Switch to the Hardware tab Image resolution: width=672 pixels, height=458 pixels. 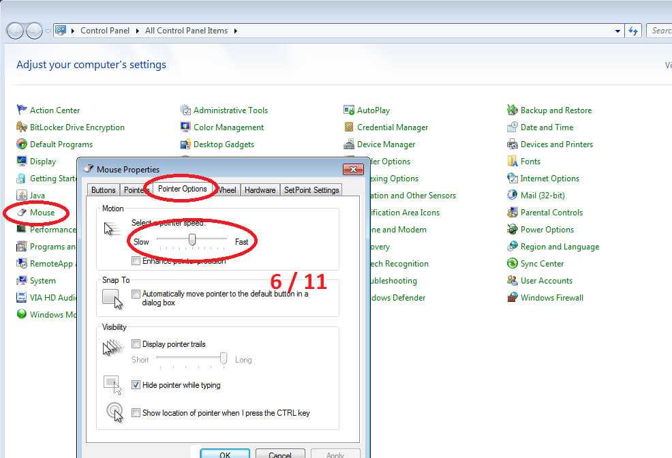point(260,190)
